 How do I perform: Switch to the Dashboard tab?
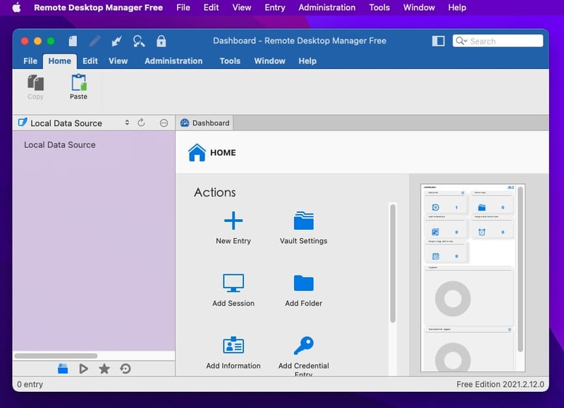(x=204, y=123)
